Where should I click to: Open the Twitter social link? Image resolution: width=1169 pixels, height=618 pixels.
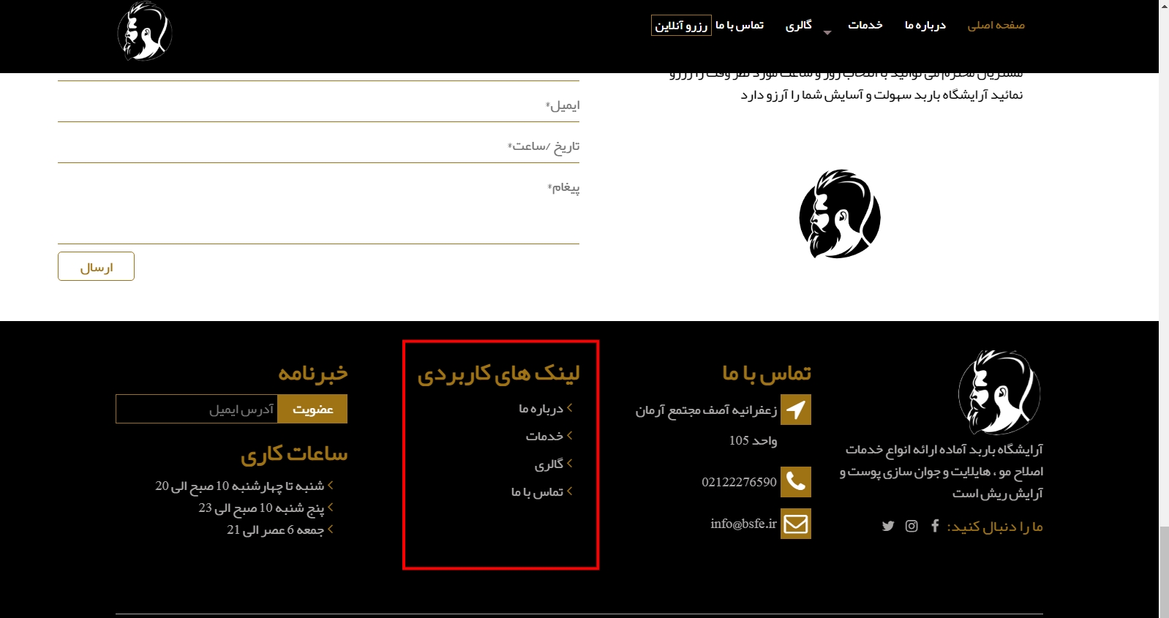pos(888,526)
